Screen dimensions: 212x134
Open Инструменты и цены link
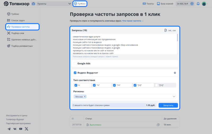(x=17, y=116)
